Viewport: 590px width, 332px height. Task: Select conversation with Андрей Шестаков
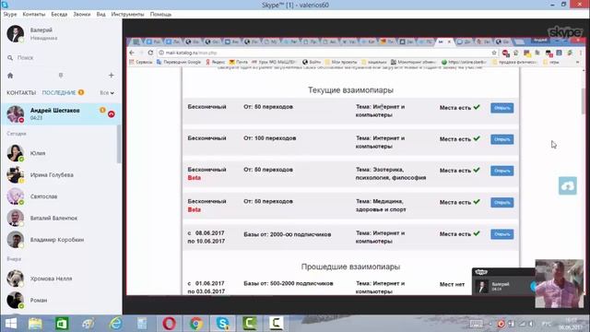point(61,114)
